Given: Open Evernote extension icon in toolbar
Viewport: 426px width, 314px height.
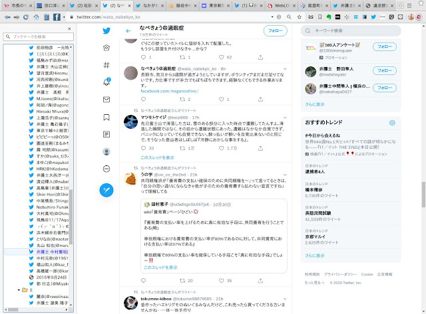Looking at the screenshot, I should click(329, 17).
